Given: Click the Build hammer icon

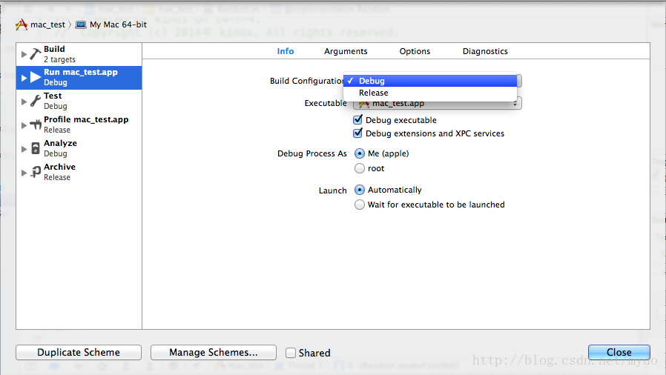Looking at the screenshot, I should (x=36, y=54).
